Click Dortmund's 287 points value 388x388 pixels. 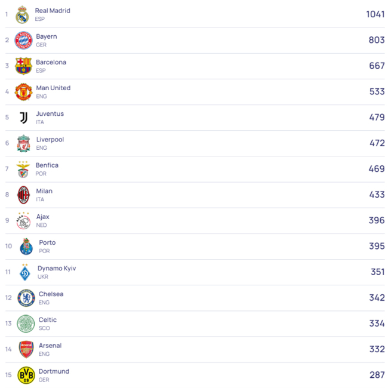pos(377,375)
